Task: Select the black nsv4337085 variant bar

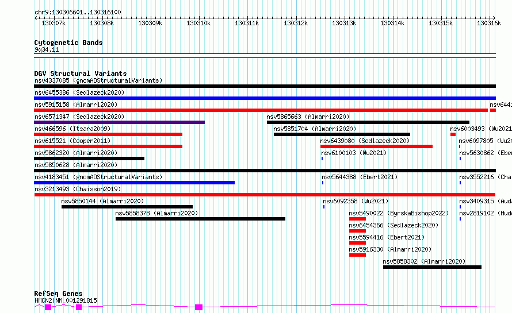Action: [265, 86]
